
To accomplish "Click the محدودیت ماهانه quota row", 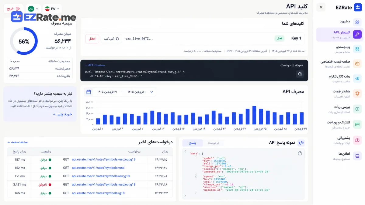I will click(x=40, y=61).
